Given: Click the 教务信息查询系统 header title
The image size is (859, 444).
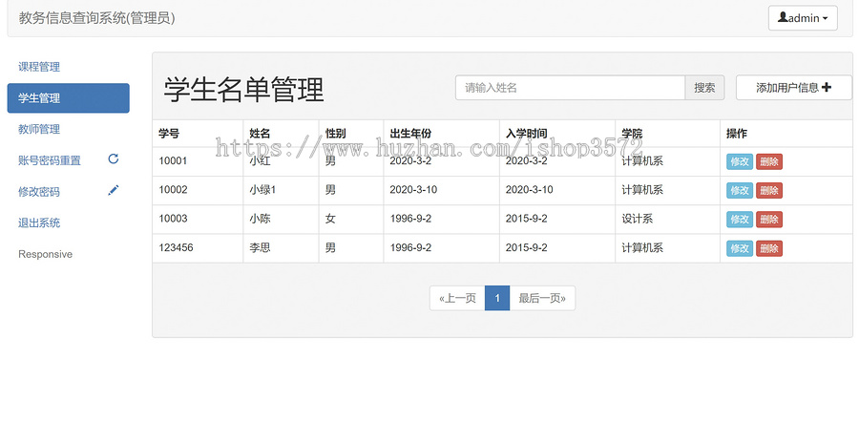Looking at the screenshot, I should [97, 18].
